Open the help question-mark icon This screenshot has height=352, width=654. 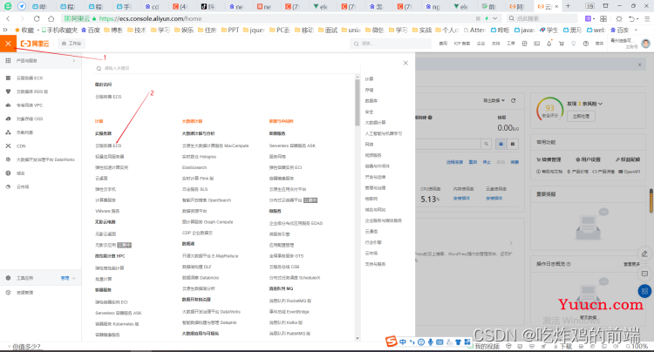[x=586, y=44]
